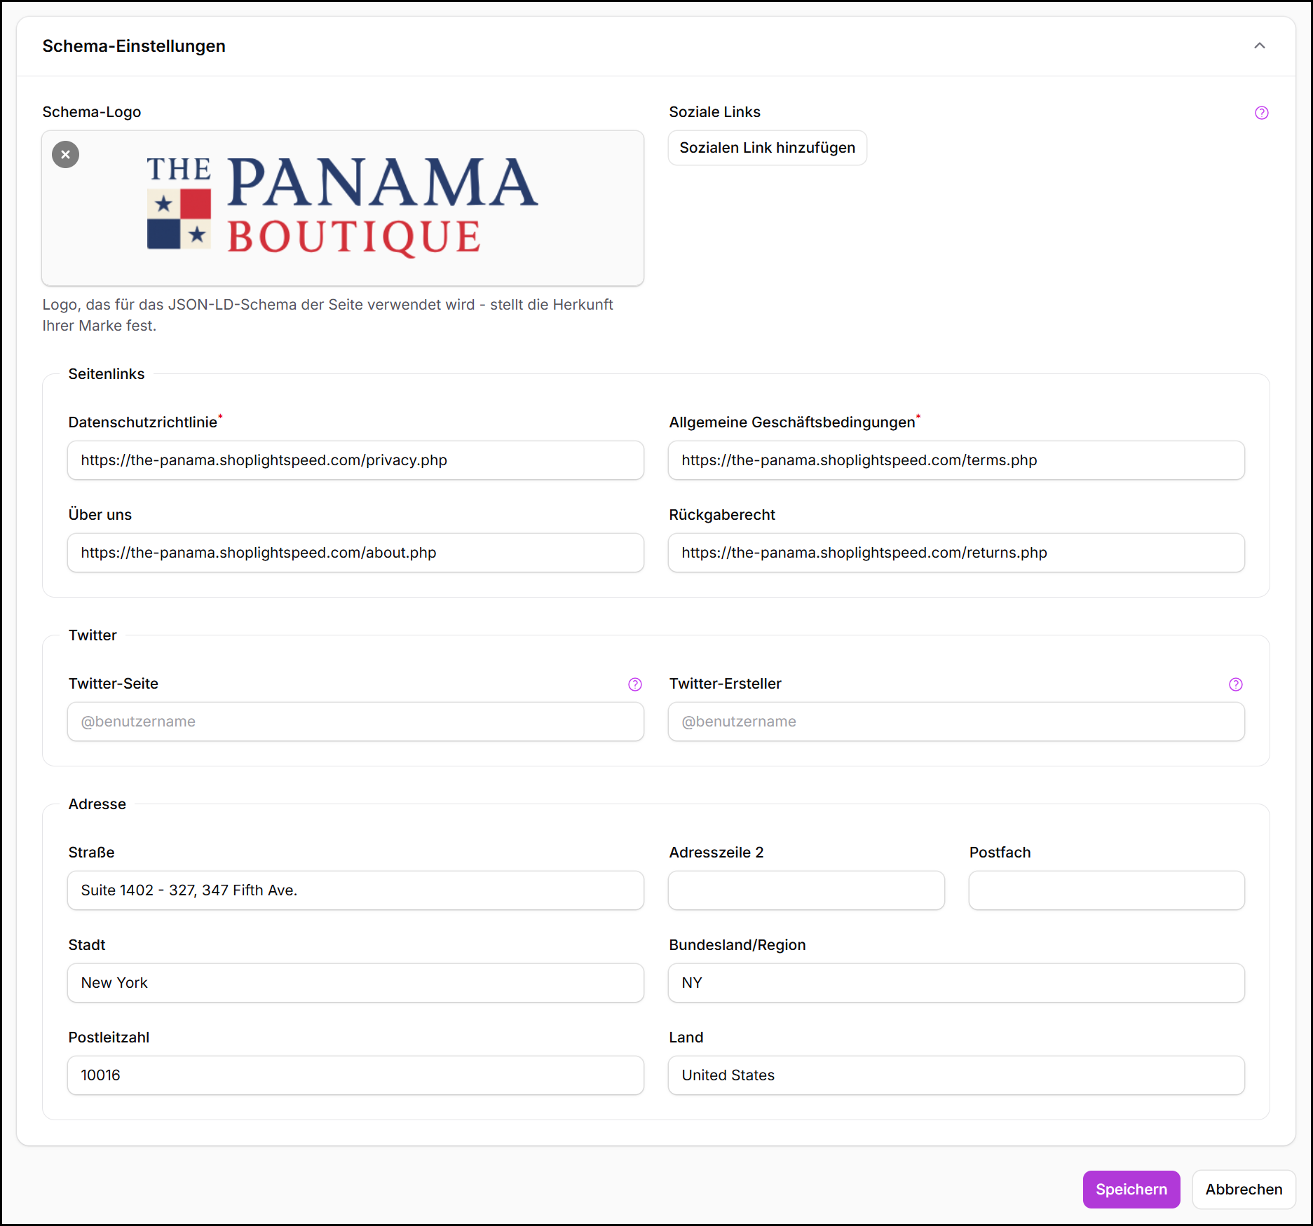Edit the Allgemeine Geschäftsbedingungen URL field

(955, 460)
